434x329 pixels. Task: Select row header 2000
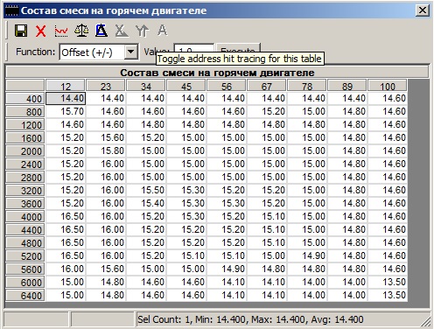point(25,151)
